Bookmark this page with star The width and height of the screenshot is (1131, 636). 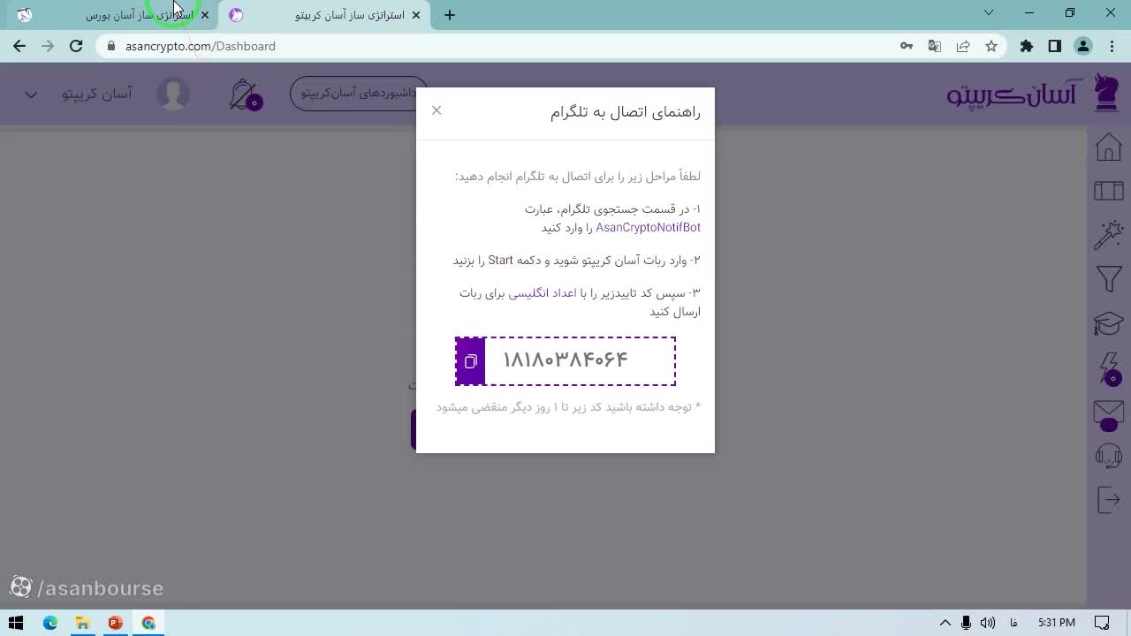pyautogui.click(x=991, y=46)
